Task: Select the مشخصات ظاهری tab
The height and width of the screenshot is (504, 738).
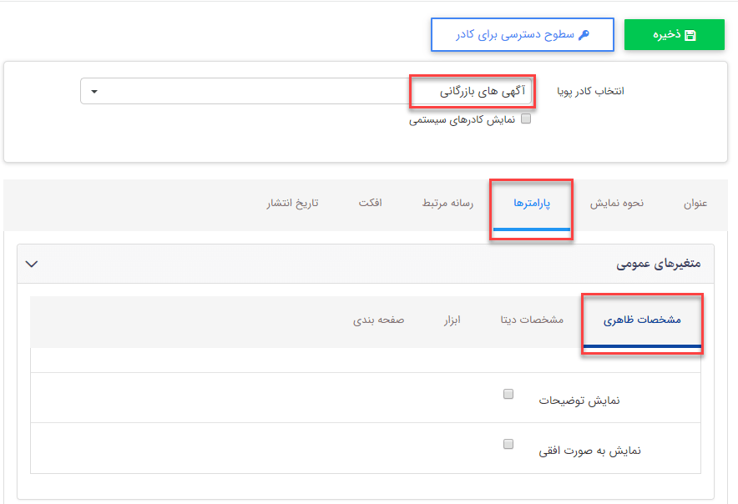Action: tap(641, 320)
